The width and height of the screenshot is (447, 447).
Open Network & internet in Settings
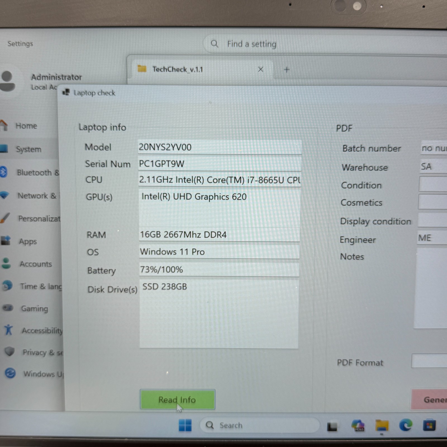tap(30, 196)
